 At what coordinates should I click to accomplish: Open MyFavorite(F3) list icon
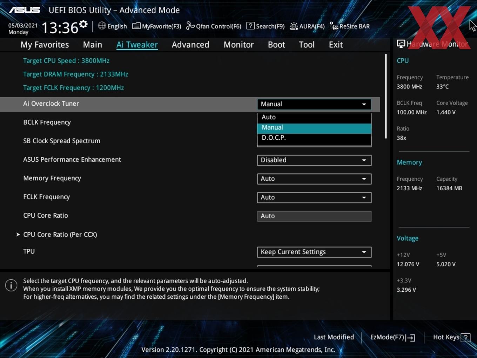pos(136,26)
